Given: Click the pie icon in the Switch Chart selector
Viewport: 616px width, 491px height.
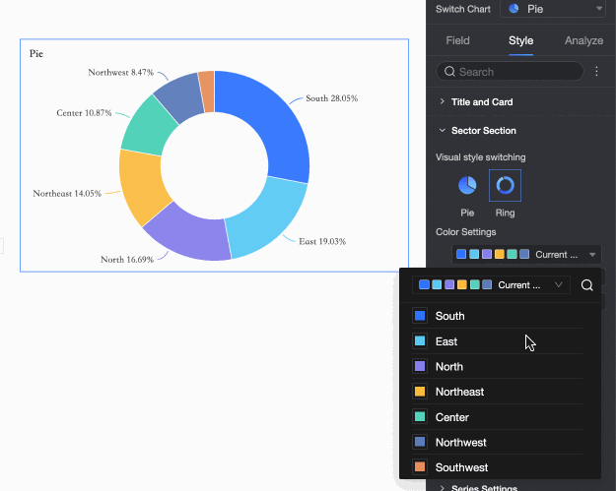Looking at the screenshot, I should 513,9.
